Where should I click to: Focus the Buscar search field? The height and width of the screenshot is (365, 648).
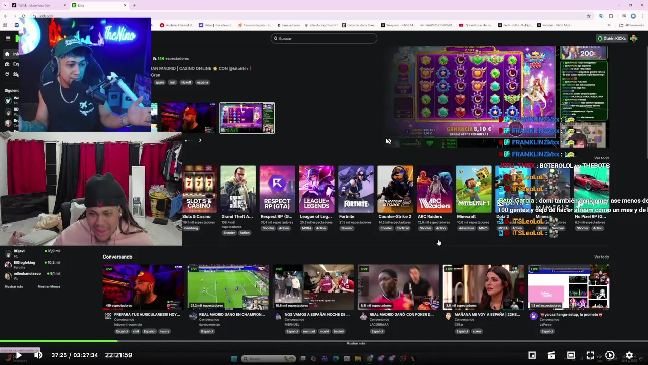[324, 39]
